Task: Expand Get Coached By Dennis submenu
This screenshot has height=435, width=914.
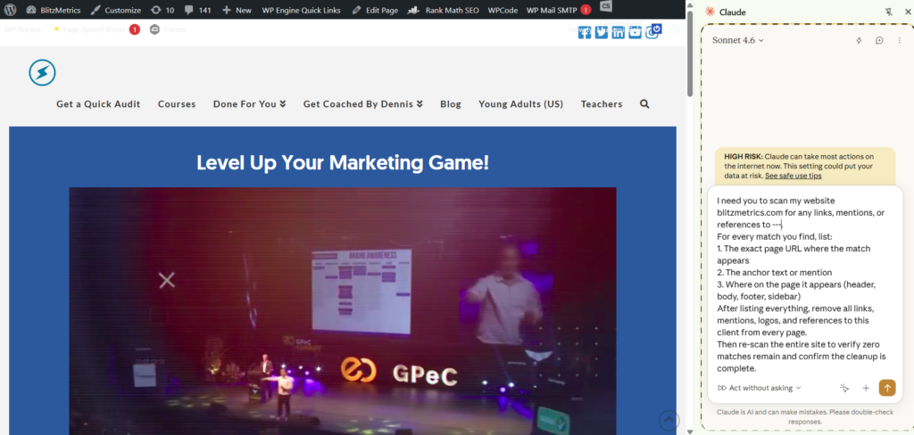Action: (362, 104)
